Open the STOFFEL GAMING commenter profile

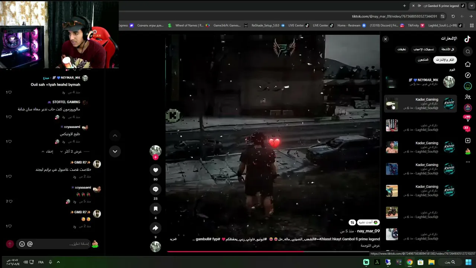click(x=66, y=102)
